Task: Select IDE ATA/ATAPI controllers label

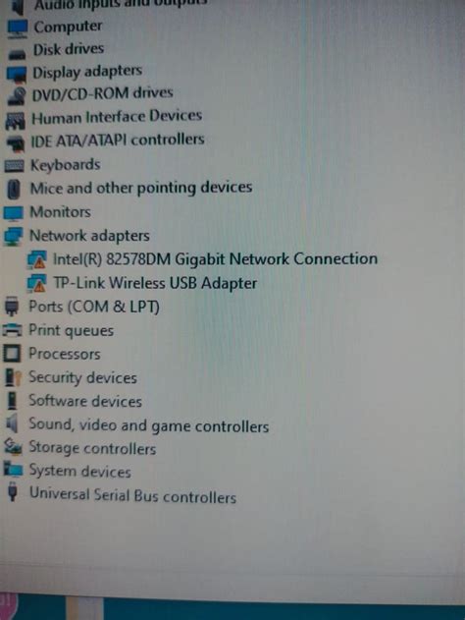Action: [x=118, y=141]
